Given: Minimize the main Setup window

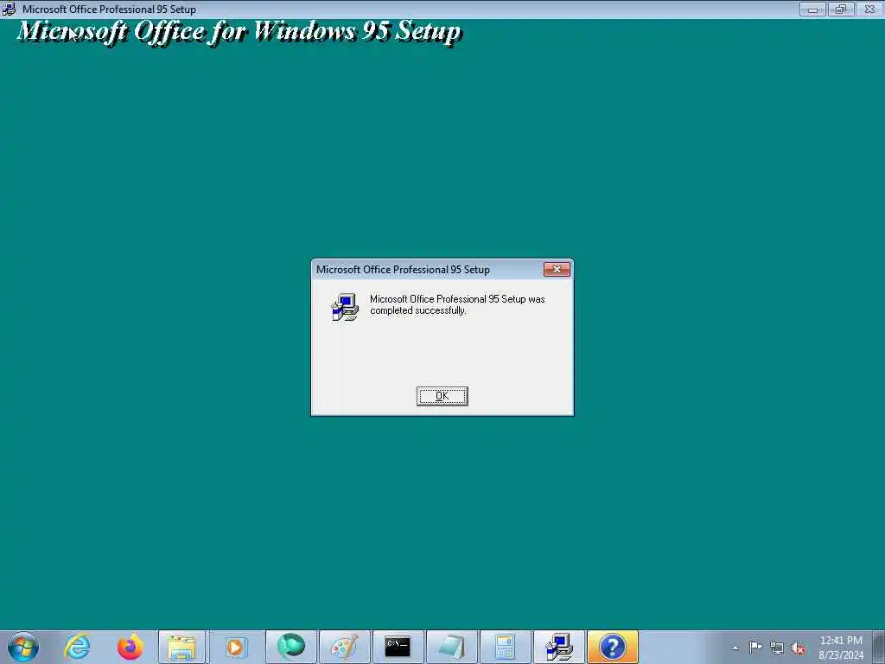Looking at the screenshot, I should pyautogui.click(x=812, y=9).
